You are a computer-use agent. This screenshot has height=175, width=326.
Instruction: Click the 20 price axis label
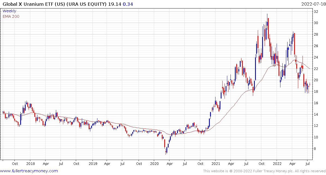tap(316, 80)
